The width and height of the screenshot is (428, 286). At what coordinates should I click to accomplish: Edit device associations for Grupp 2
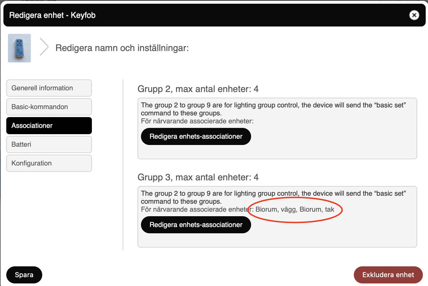pyautogui.click(x=196, y=136)
